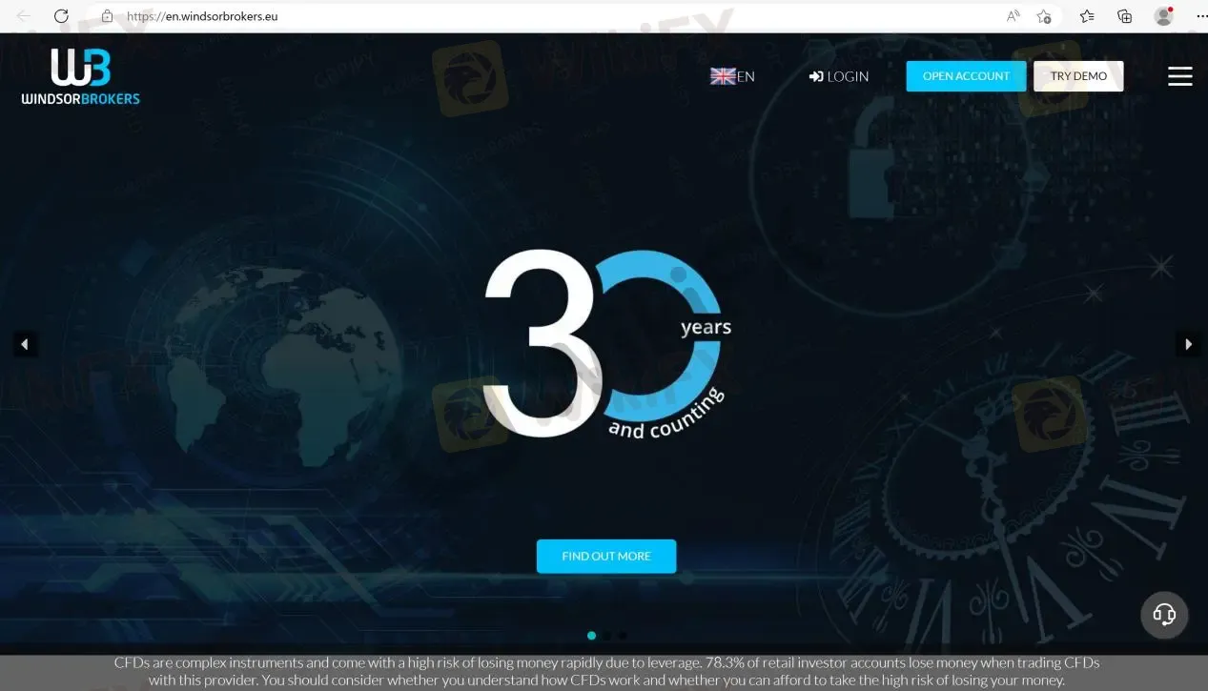Open the browser profile avatar
The image size is (1208, 691).
pos(1163,16)
